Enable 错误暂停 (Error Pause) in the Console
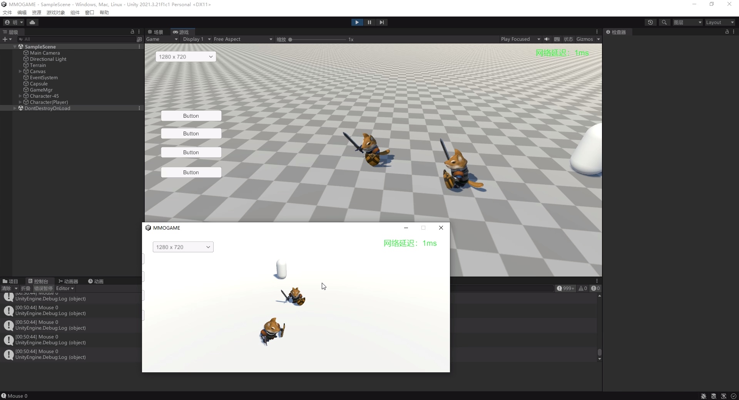739x400 pixels. 43,288
